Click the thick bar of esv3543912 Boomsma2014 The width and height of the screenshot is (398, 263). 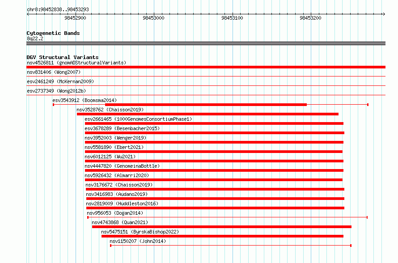coord(206,105)
